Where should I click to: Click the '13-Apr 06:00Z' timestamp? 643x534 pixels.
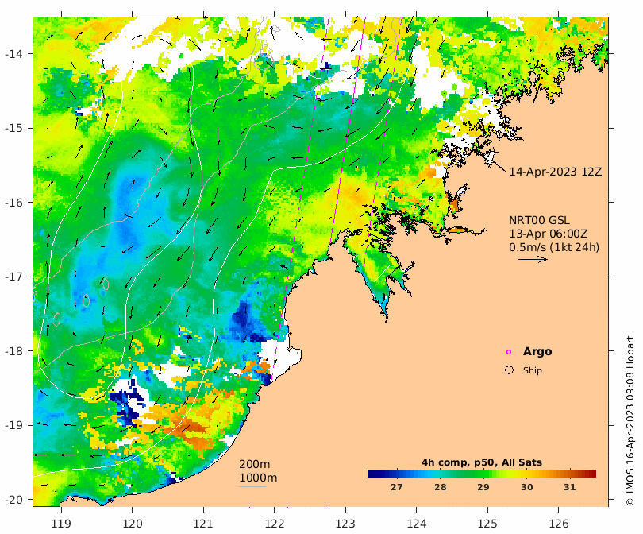[549, 234]
